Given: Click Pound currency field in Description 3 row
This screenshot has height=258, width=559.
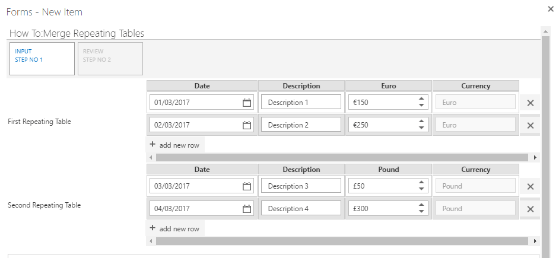Looking at the screenshot, I should pos(475,186).
